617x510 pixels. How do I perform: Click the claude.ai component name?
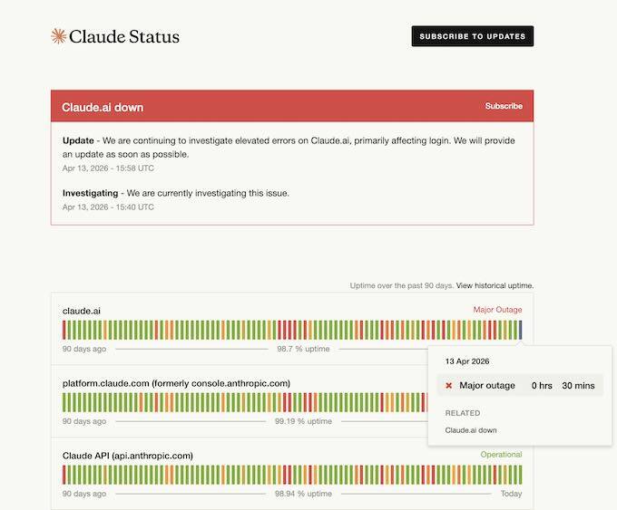coord(82,310)
